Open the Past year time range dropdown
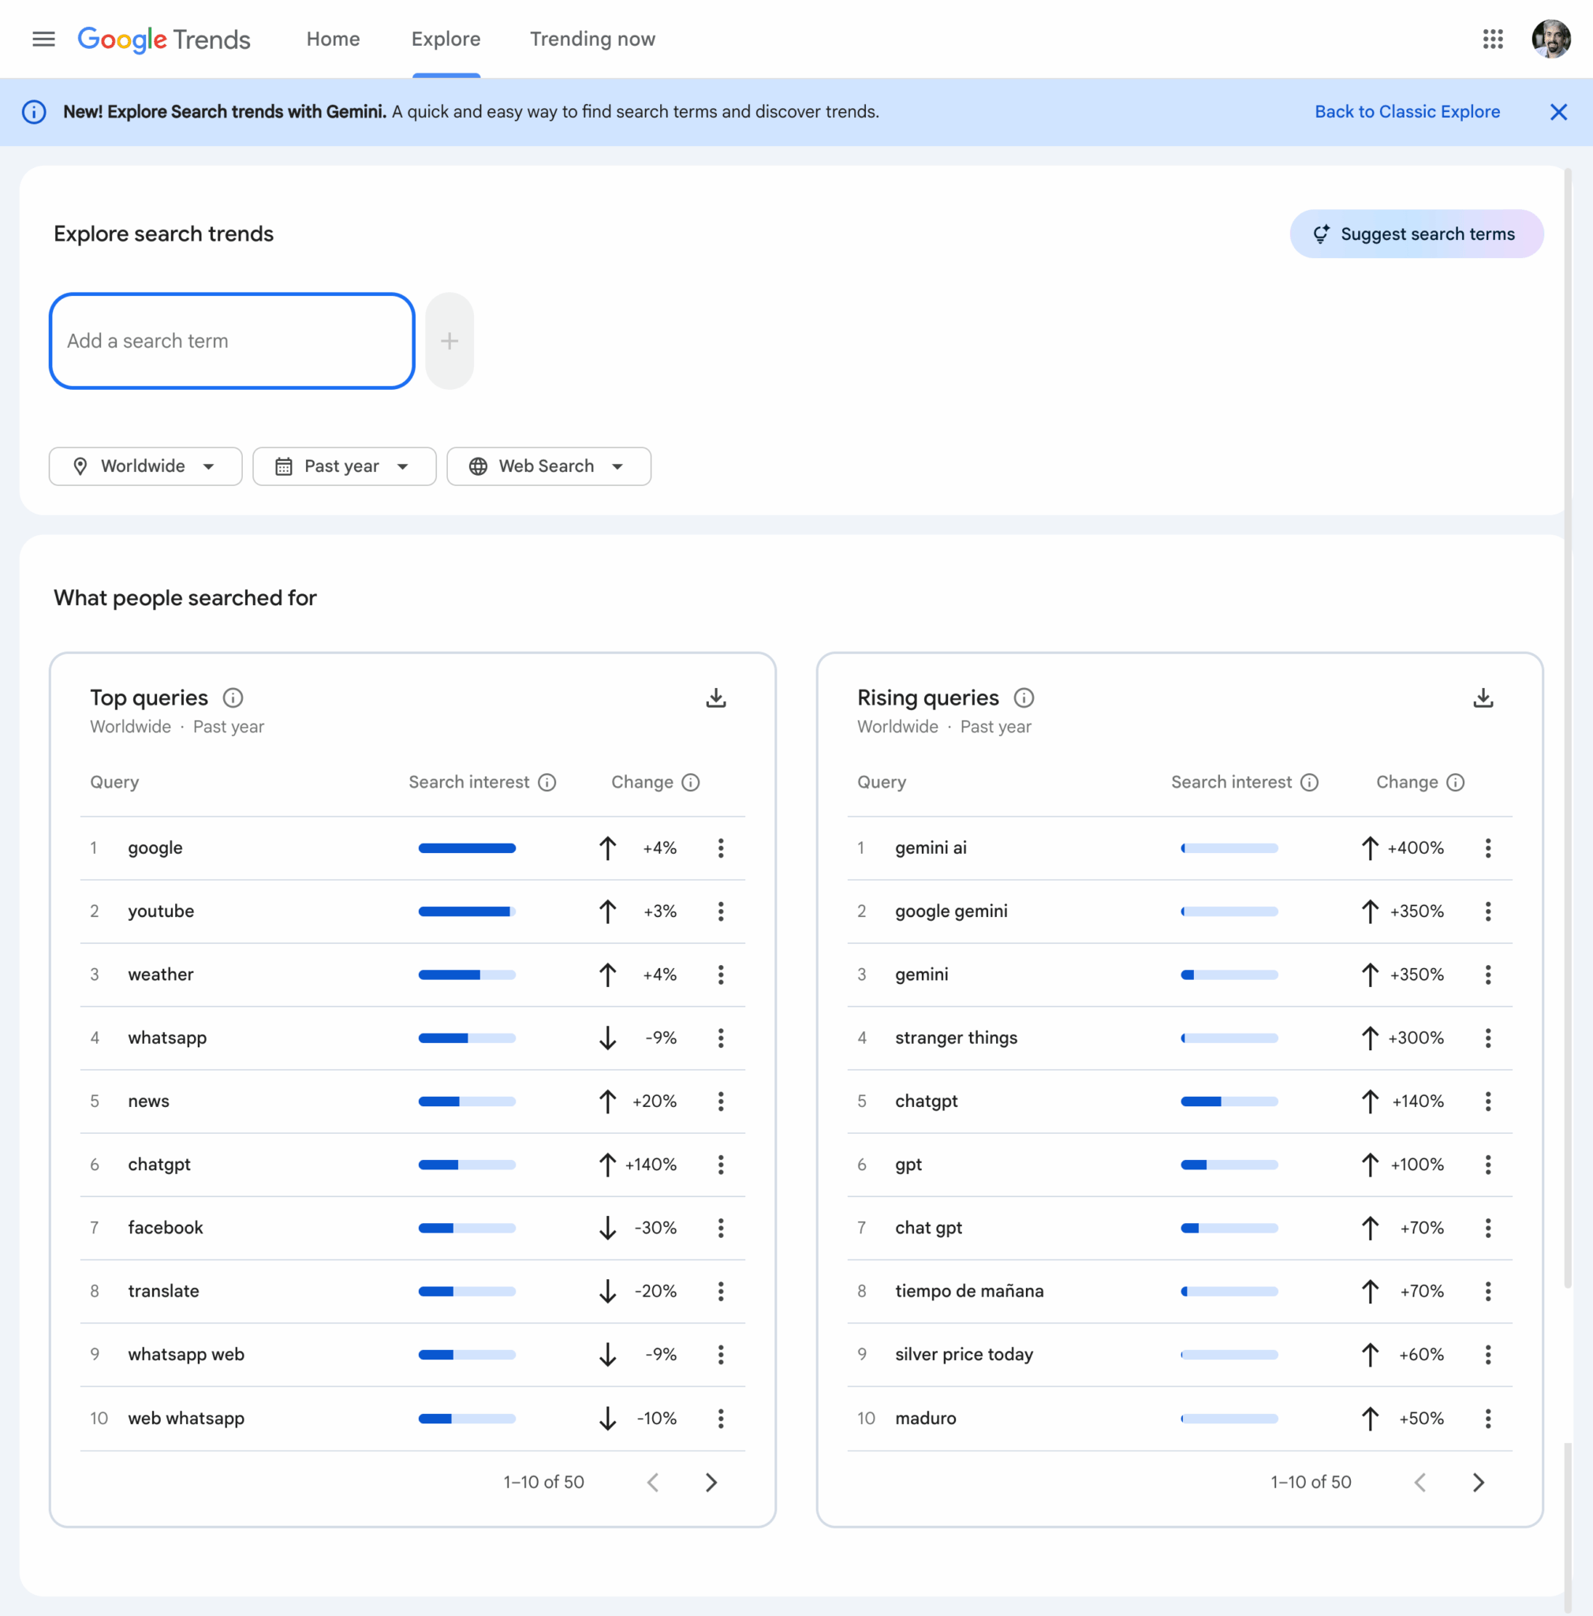This screenshot has width=1593, height=1616. pyautogui.click(x=344, y=466)
